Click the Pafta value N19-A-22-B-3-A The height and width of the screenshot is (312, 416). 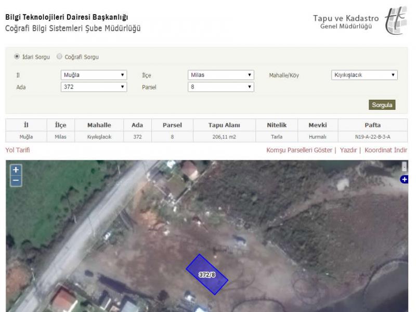tap(372, 137)
